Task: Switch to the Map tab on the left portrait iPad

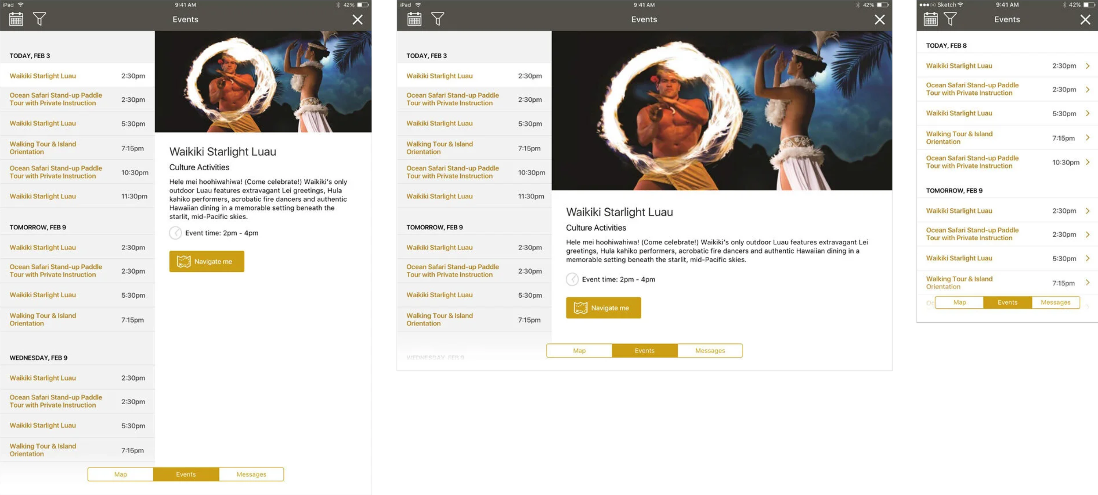Action: click(120, 474)
